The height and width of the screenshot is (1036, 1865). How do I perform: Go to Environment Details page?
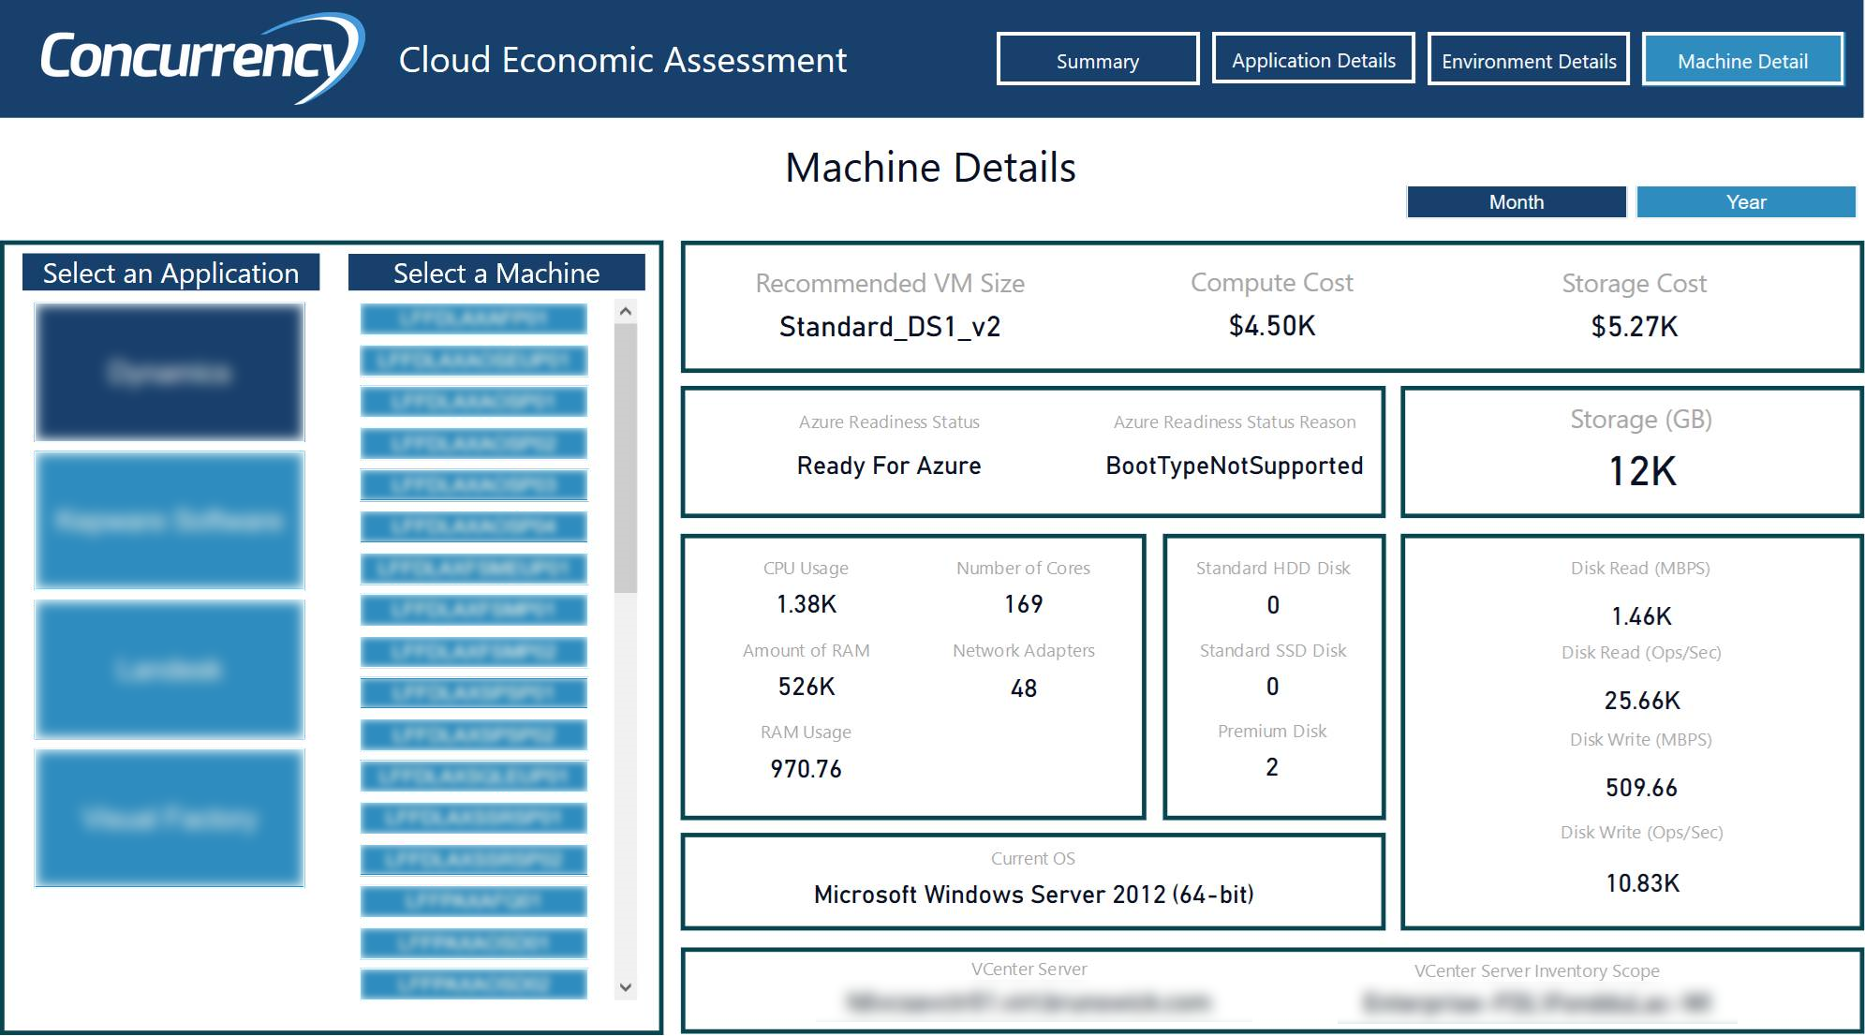1529,60
